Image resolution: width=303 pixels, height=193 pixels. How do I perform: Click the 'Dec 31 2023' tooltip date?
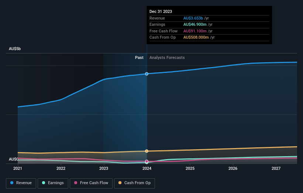click(x=161, y=11)
